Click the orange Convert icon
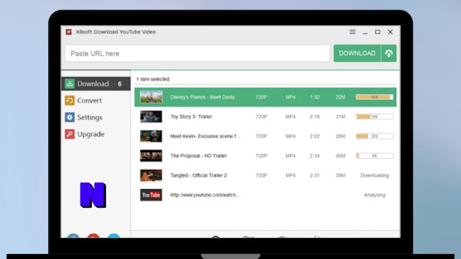The height and width of the screenshot is (259, 461). coord(70,100)
